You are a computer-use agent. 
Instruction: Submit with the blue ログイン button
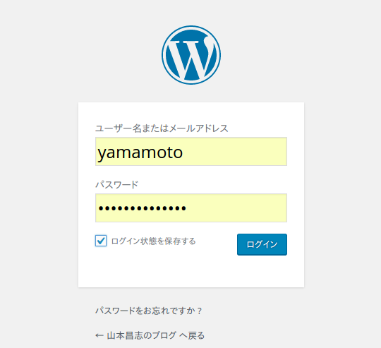[x=262, y=244]
